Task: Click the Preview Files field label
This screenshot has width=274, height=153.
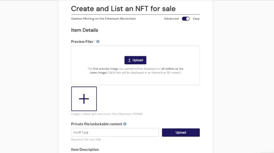Action: [82, 42]
